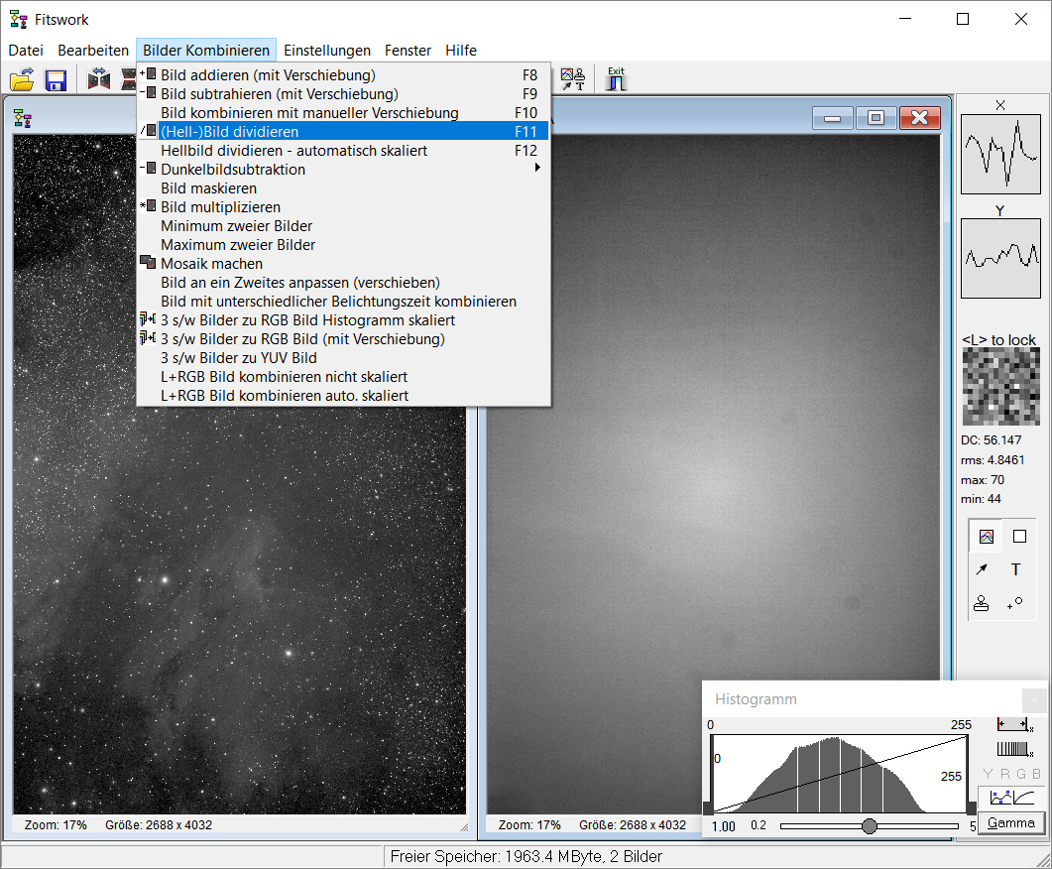Maximize the flat-field image child window
Image resolution: width=1052 pixels, height=869 pixels.
876,118
